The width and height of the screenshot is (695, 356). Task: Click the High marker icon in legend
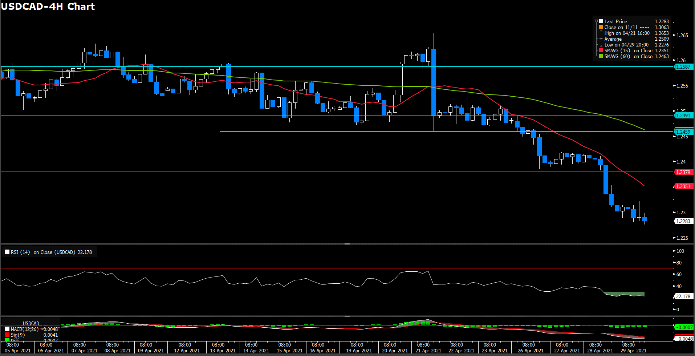[x=601, y=33]
